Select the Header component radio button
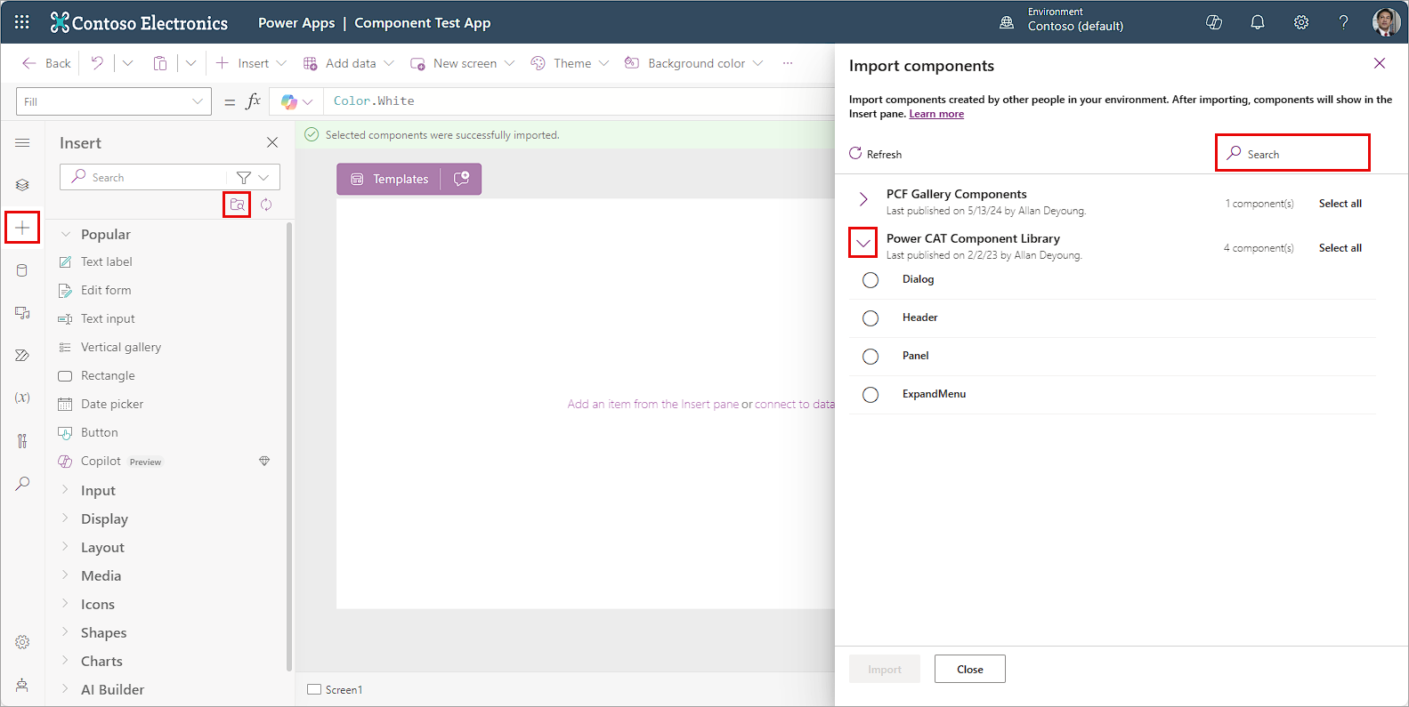Screen dimensions: 1409x707 click(x=871, y=318)
